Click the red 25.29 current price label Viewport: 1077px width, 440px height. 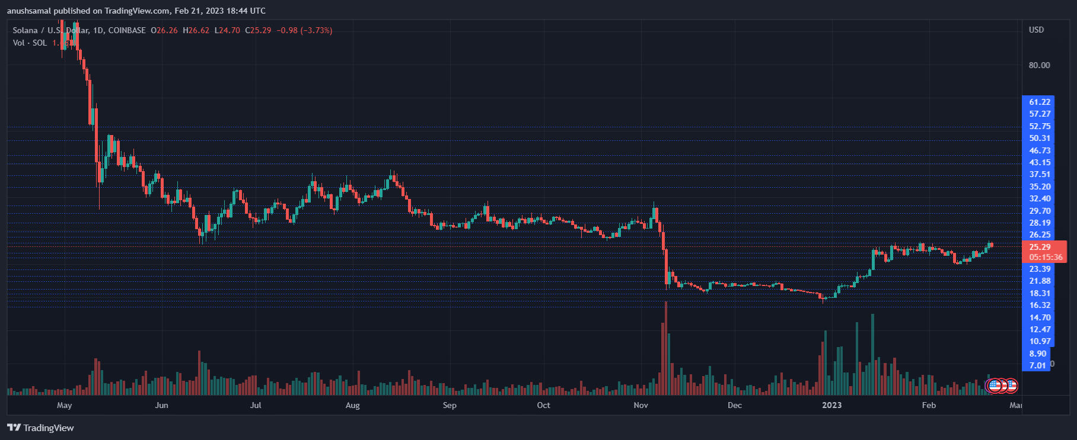click(x=1040, y=247)
